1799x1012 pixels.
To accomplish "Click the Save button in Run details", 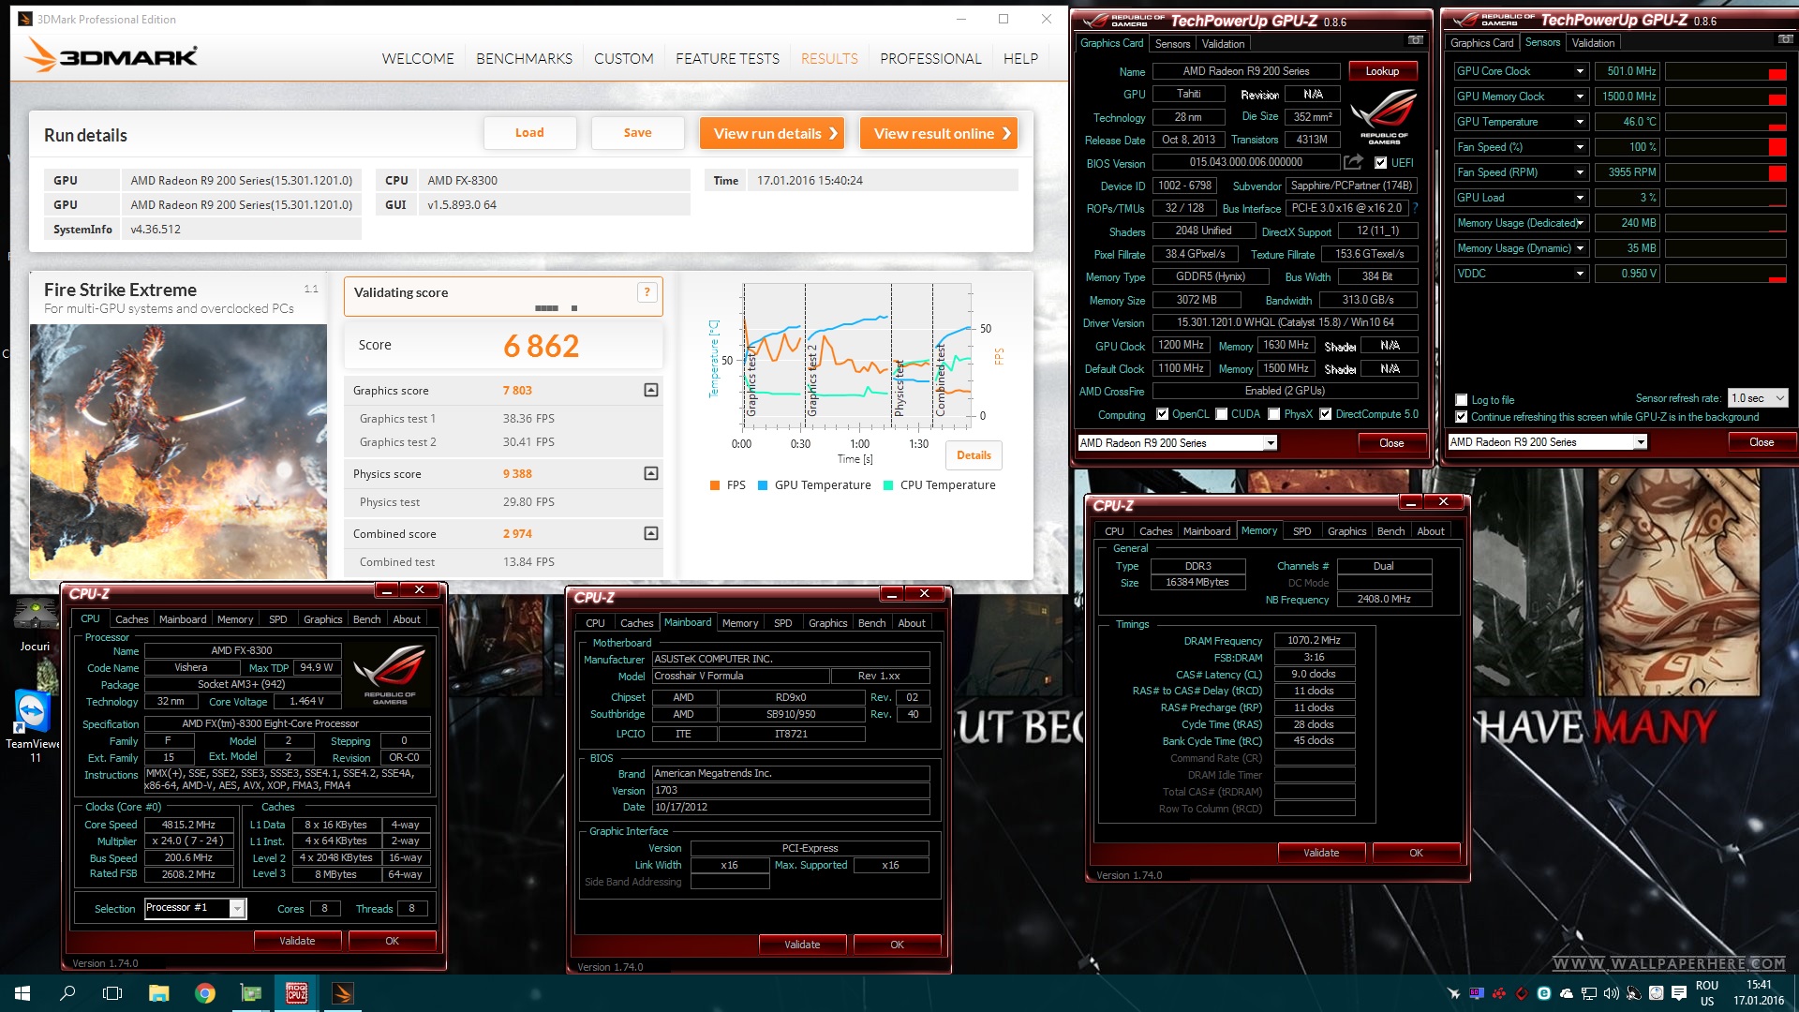I will click(x=637, y=133).
